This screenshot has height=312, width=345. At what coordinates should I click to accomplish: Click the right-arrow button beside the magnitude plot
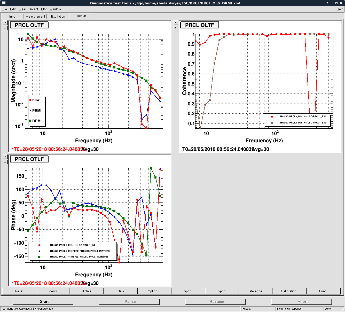(5, 23)
